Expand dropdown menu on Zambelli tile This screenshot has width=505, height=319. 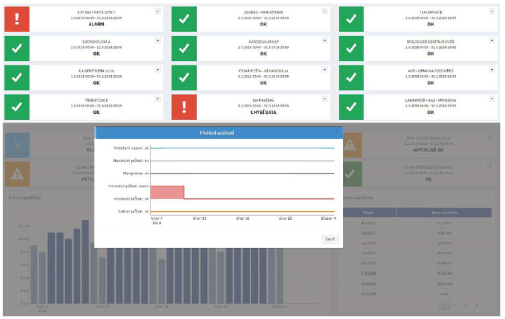[325, 11]
